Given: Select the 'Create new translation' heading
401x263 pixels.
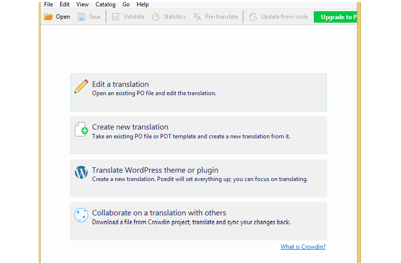Looking at the screenshot, I should [130, 127].
